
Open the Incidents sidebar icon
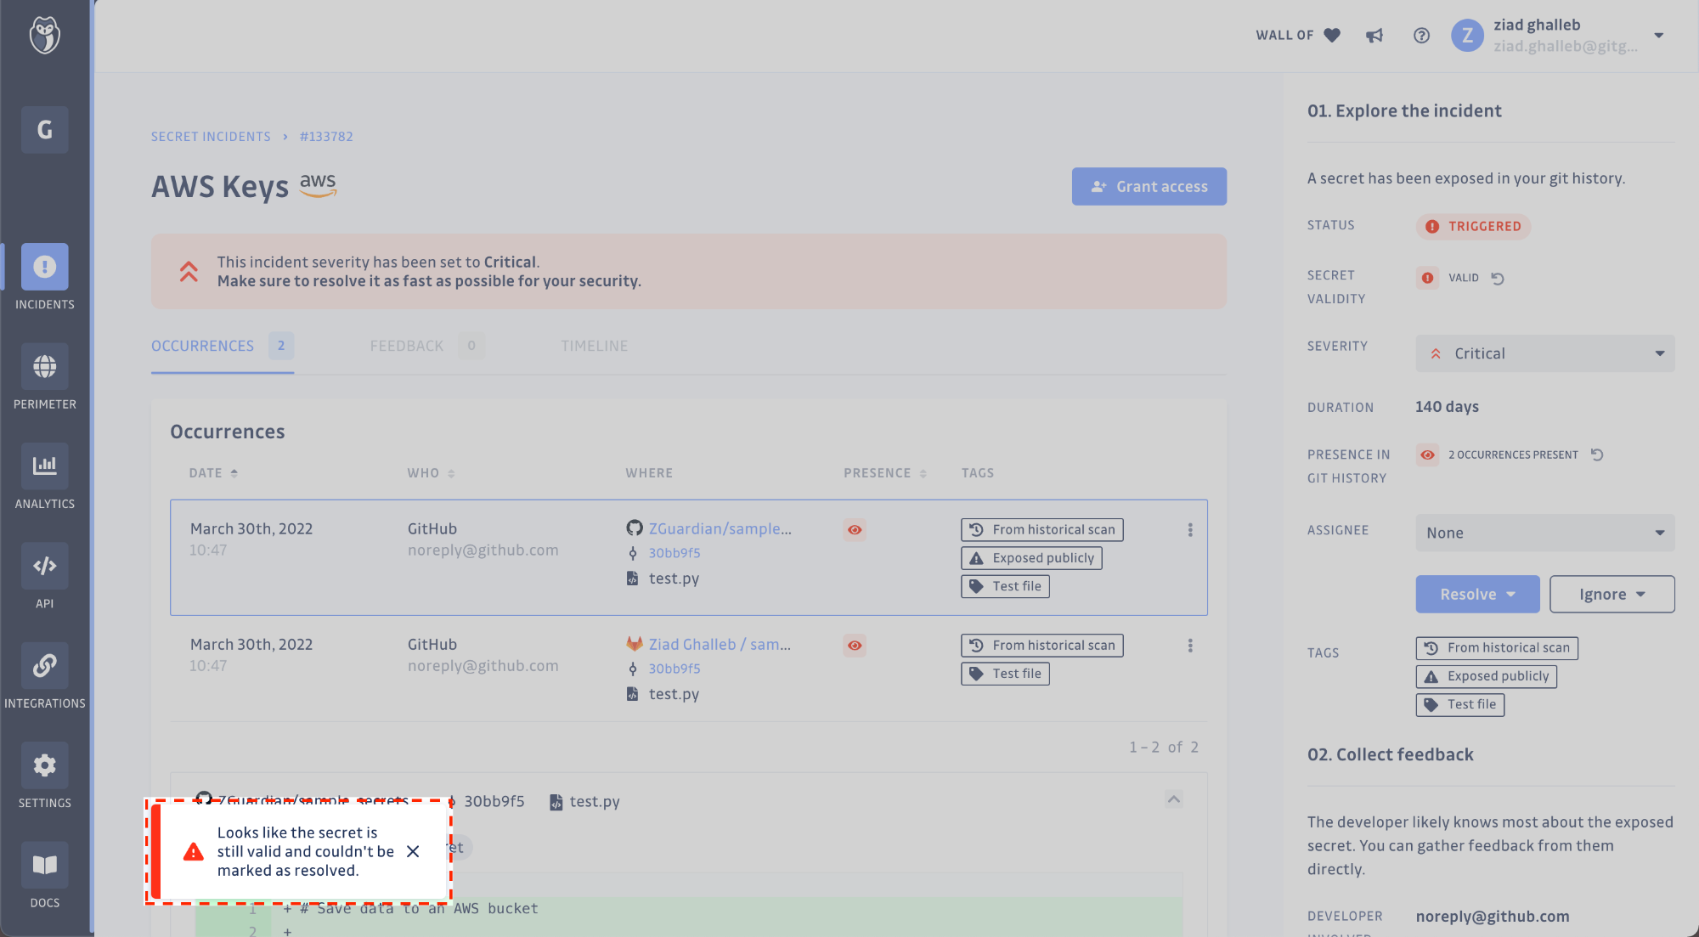tap(45, 267)
